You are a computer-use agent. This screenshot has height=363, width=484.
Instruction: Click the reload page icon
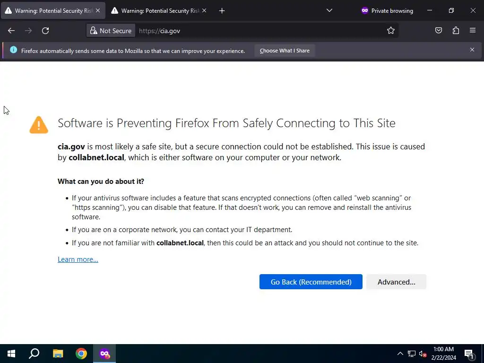pyautogui.click(x=45, y=31)
